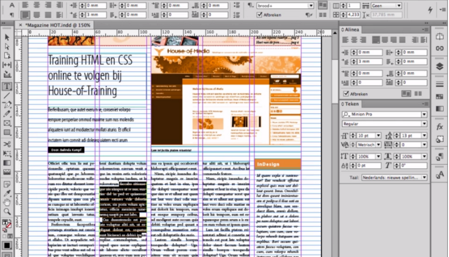Screen dimensions: 449x257
Task: Switch to character formatting controls (A)
Action: (x=12, y=5)
